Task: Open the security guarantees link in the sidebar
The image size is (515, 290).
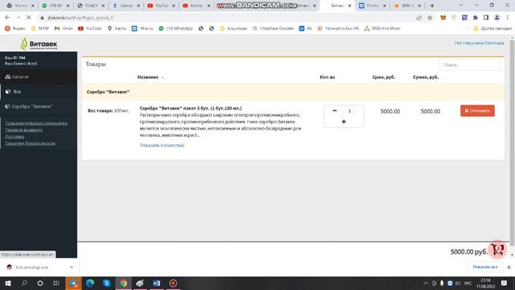Action: point(31,143)
